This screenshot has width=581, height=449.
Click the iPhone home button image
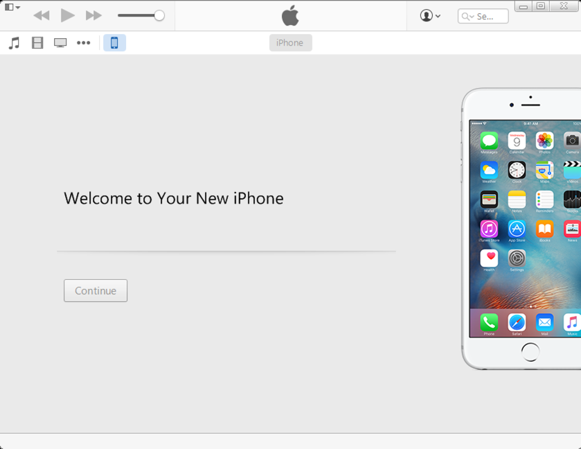click(x=530, y=352)
